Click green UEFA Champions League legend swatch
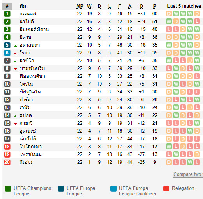Image resolution: width=203 pixels, height=199 pixels. (x=8, y=188)
